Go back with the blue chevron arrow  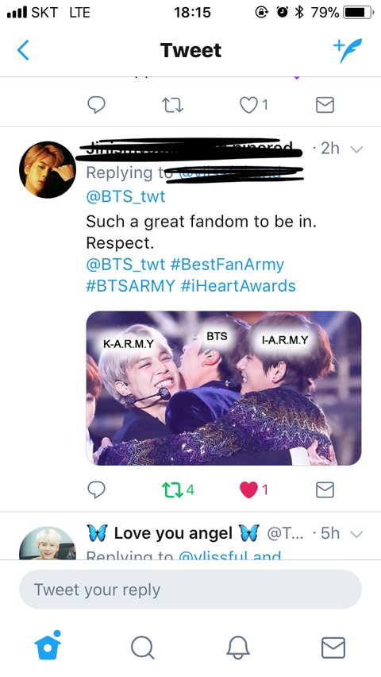point(23,50)
